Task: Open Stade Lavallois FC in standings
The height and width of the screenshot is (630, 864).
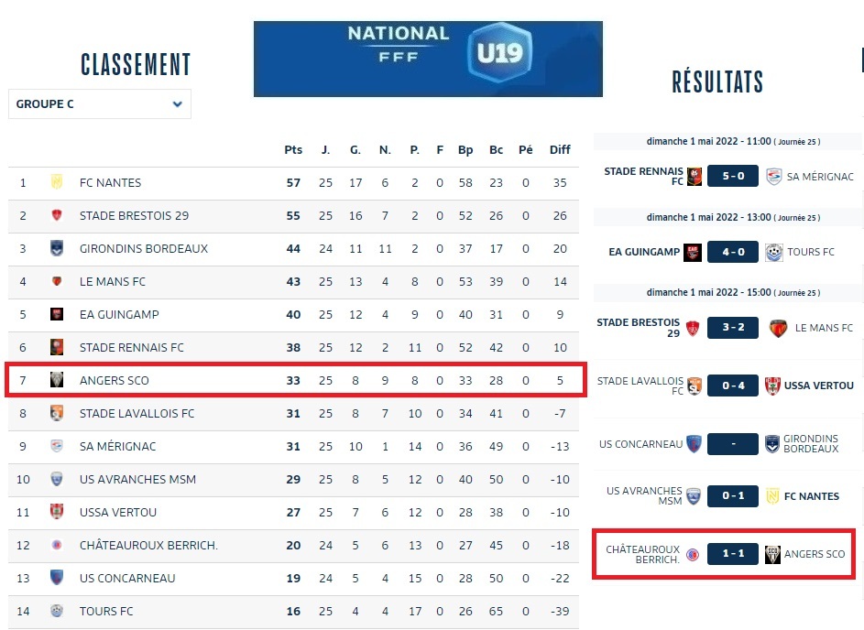Action: [137, 413]
